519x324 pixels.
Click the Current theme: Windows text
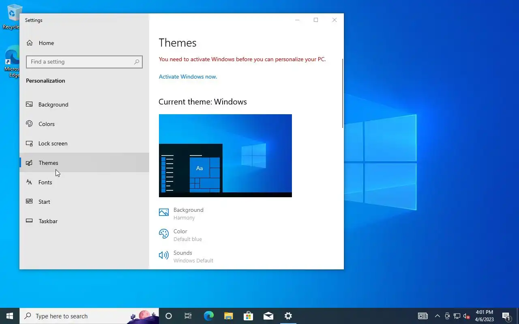pos(203,102)
